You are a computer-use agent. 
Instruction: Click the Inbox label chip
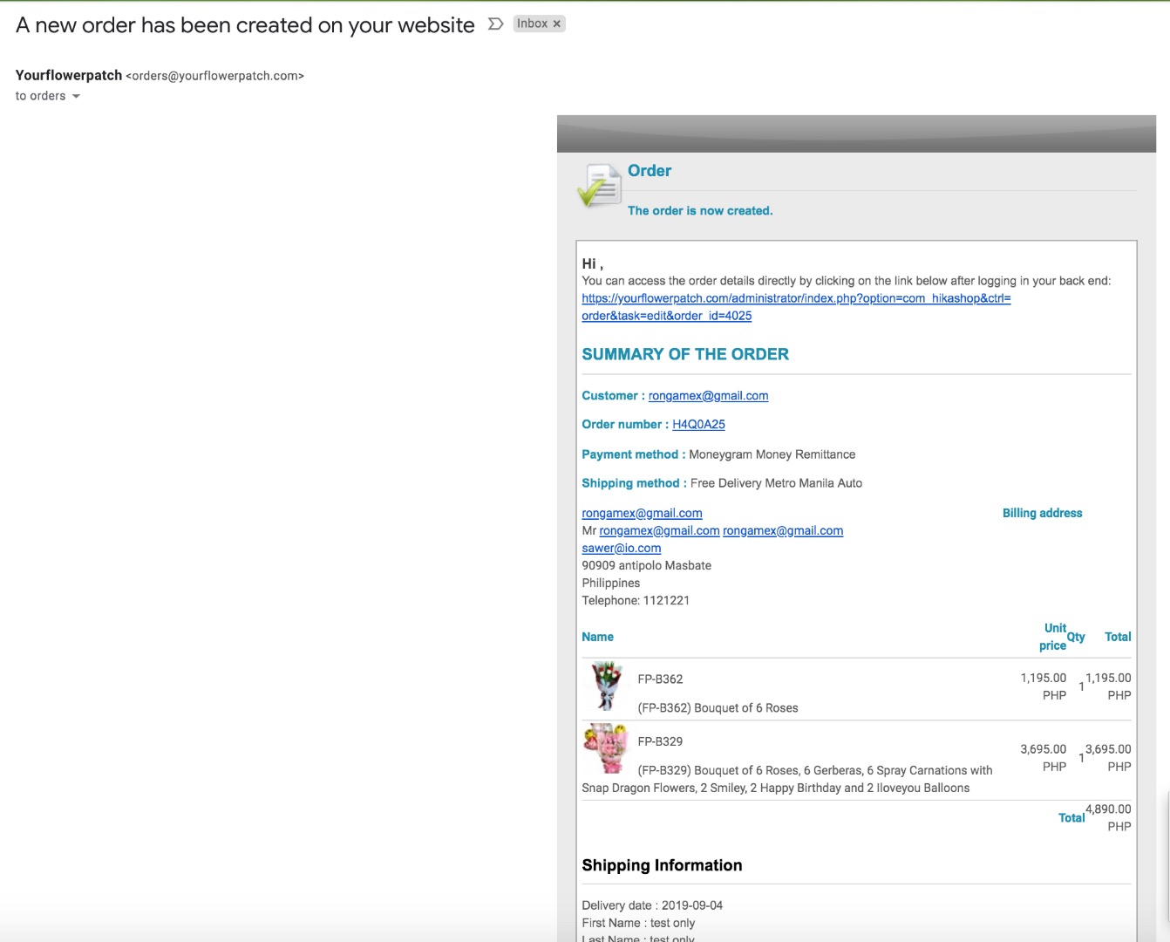point(532,24)
